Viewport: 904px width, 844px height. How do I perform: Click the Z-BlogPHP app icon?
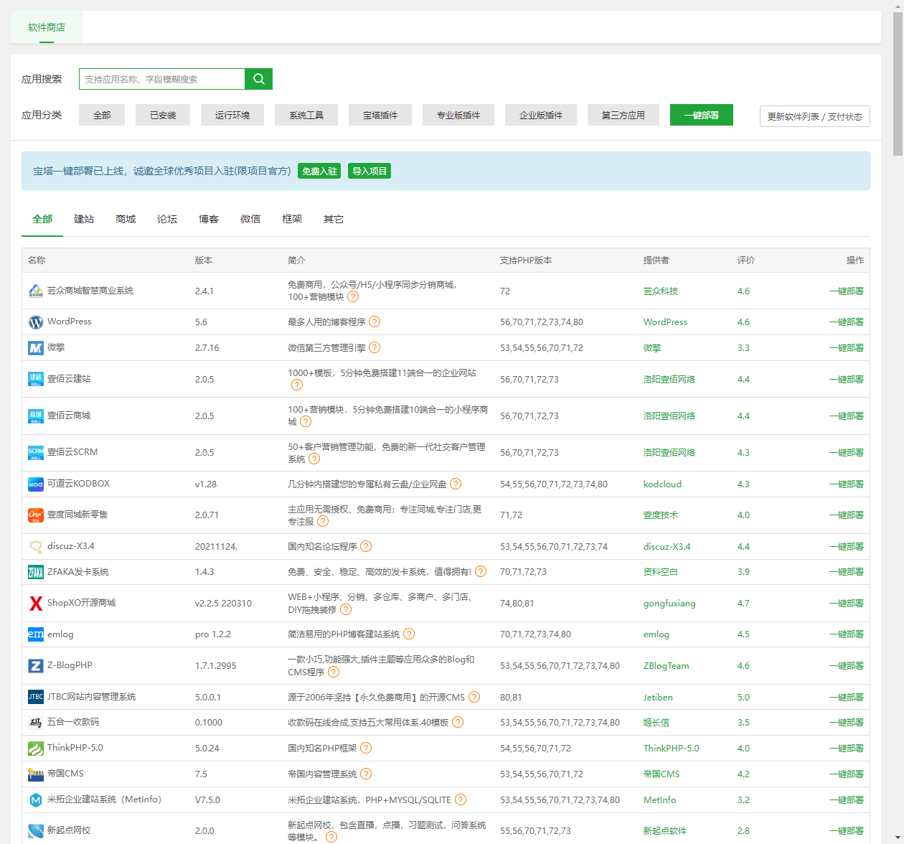pos(36,666)
